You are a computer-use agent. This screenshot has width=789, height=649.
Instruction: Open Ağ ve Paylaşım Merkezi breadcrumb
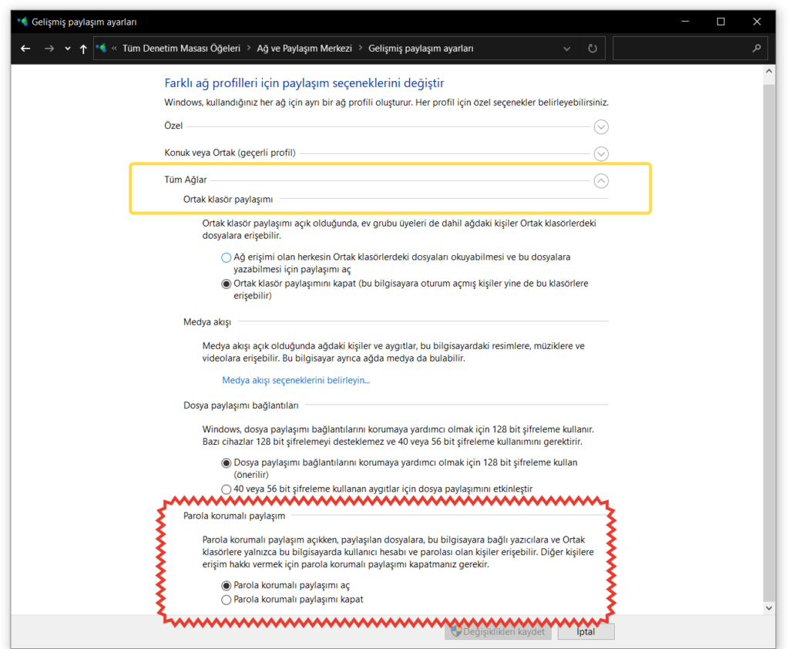[304, 49]
